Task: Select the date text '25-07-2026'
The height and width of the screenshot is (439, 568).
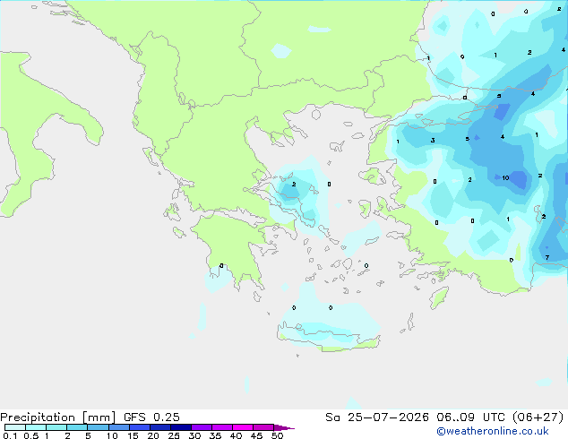Action: pos(388,417)
